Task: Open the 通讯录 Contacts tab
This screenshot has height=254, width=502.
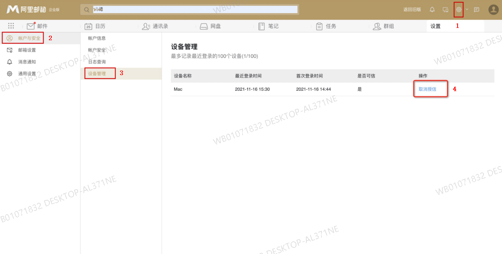Action: click(x=158, y=25)
